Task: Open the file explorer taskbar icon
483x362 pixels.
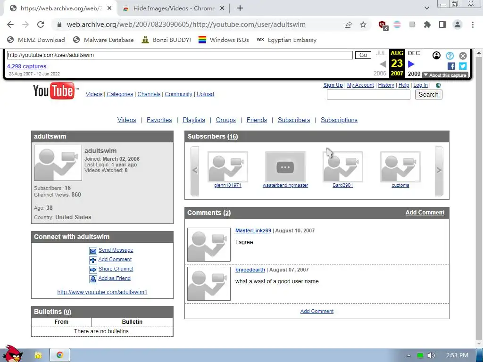Action: coord(38,355)
